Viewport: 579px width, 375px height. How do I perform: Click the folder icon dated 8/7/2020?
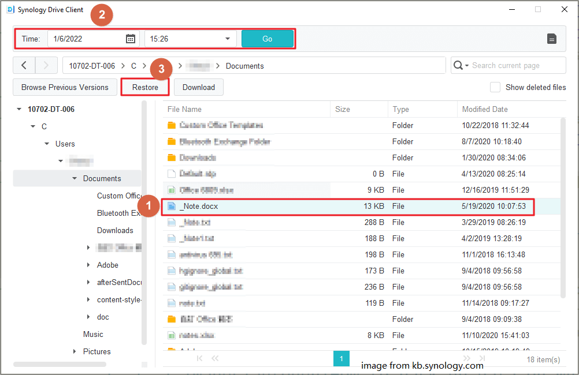point(172,141)
